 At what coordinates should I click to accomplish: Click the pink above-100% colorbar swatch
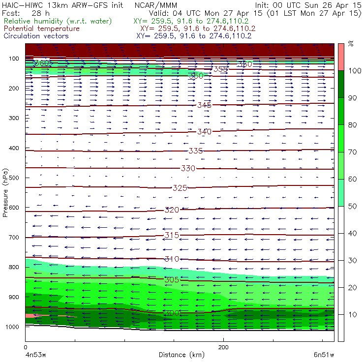(x=341, y=57)
